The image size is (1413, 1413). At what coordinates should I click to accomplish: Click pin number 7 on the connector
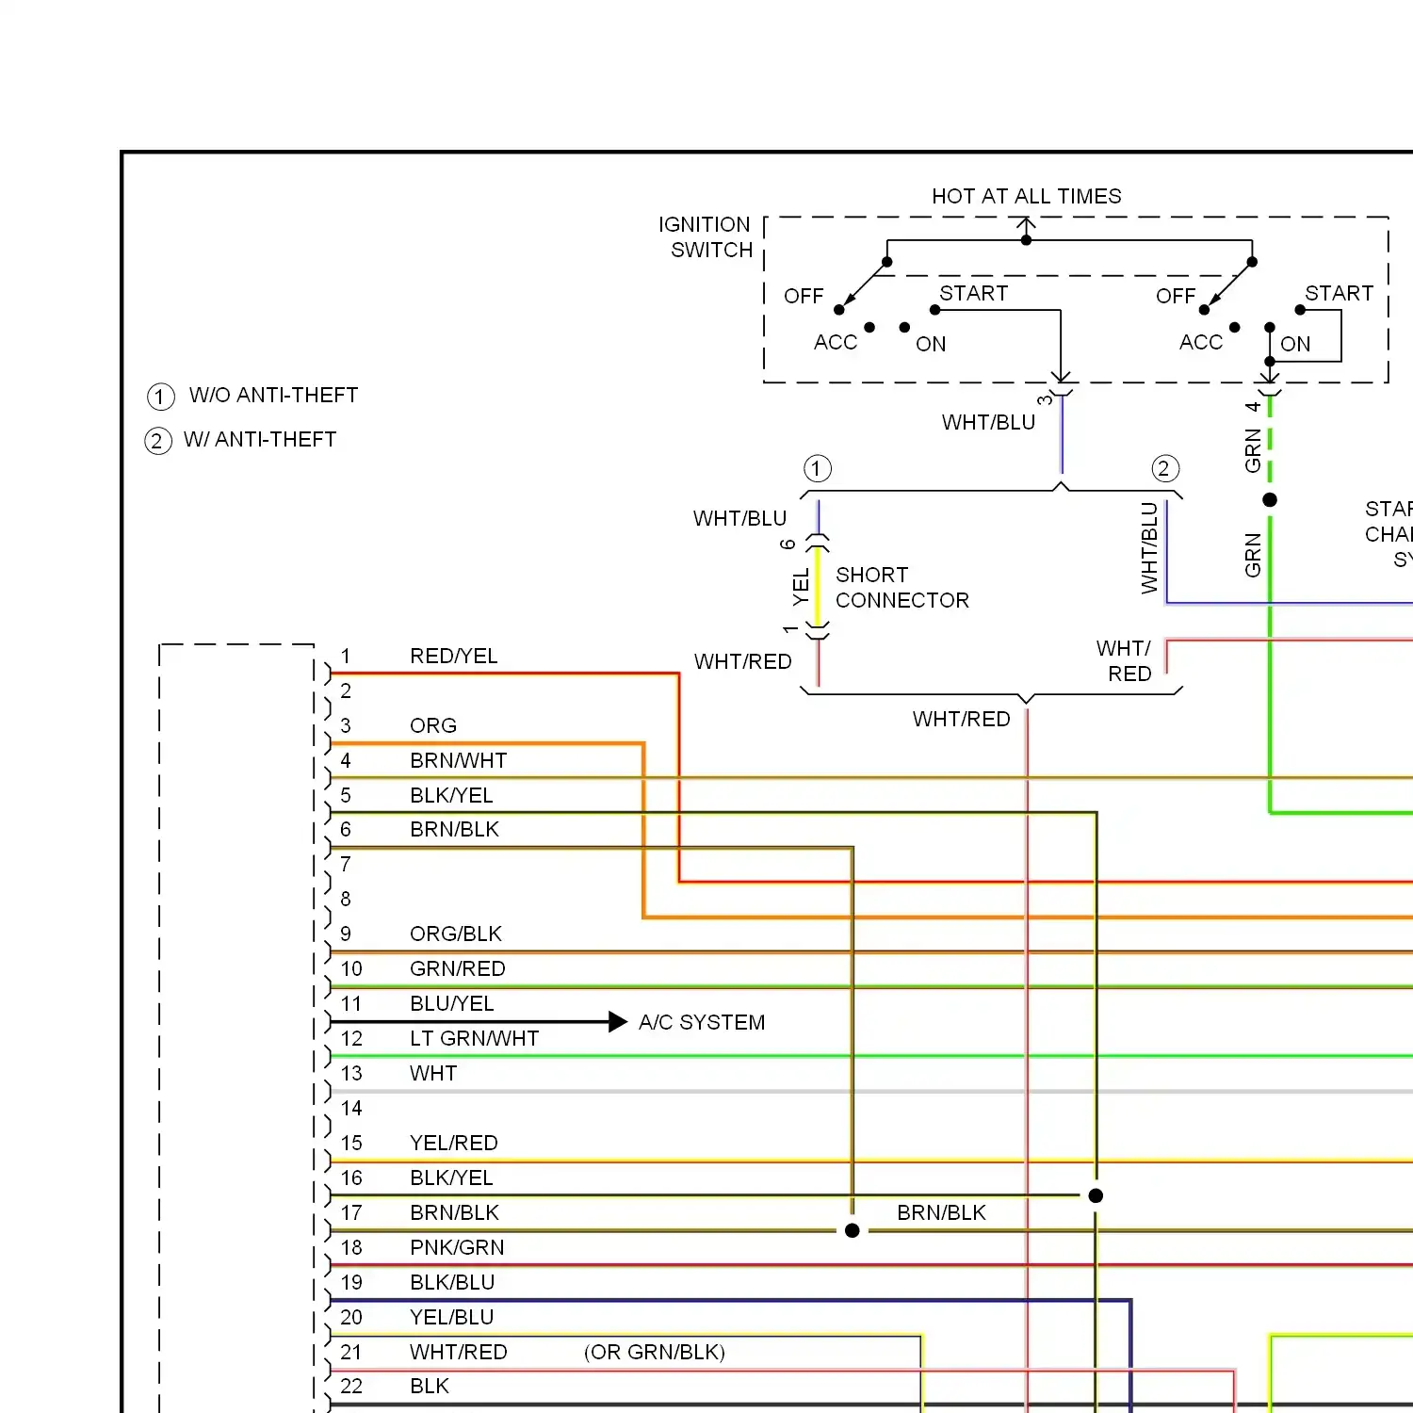(x=346, y=864)
